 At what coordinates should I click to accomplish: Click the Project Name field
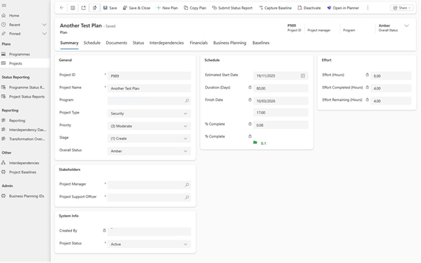click(149, 88)
